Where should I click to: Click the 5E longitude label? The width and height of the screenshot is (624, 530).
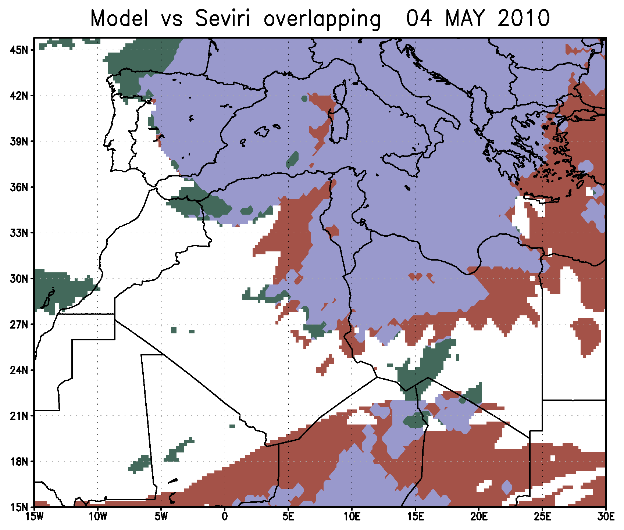pyautogui.click(x=288, y=517)
